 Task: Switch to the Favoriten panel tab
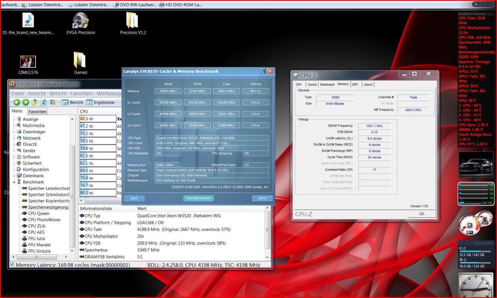point(38,111)
